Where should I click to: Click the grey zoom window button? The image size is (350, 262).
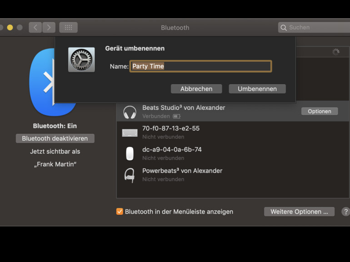tap(20, 27)
